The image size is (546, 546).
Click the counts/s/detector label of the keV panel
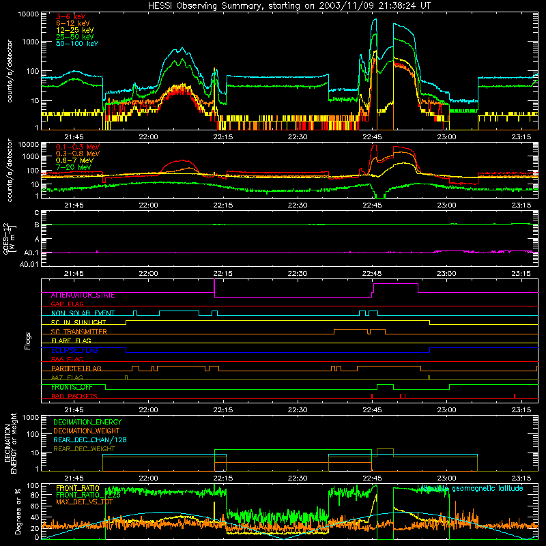click(x=10, y=71)
